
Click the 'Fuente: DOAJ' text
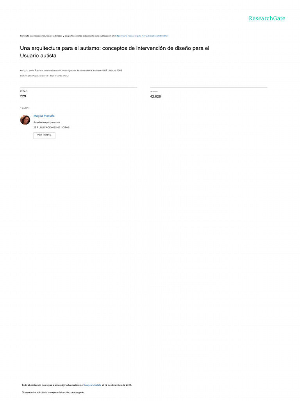point(62,76)
